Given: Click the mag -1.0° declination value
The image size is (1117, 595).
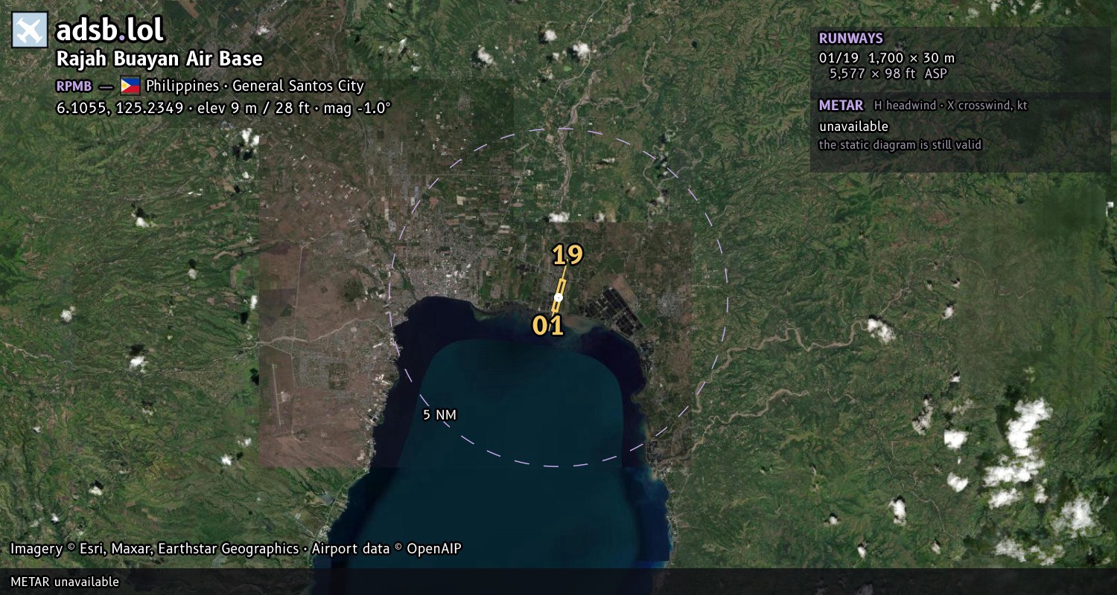Looking at the screenshot, I should (x=357, y=108).
